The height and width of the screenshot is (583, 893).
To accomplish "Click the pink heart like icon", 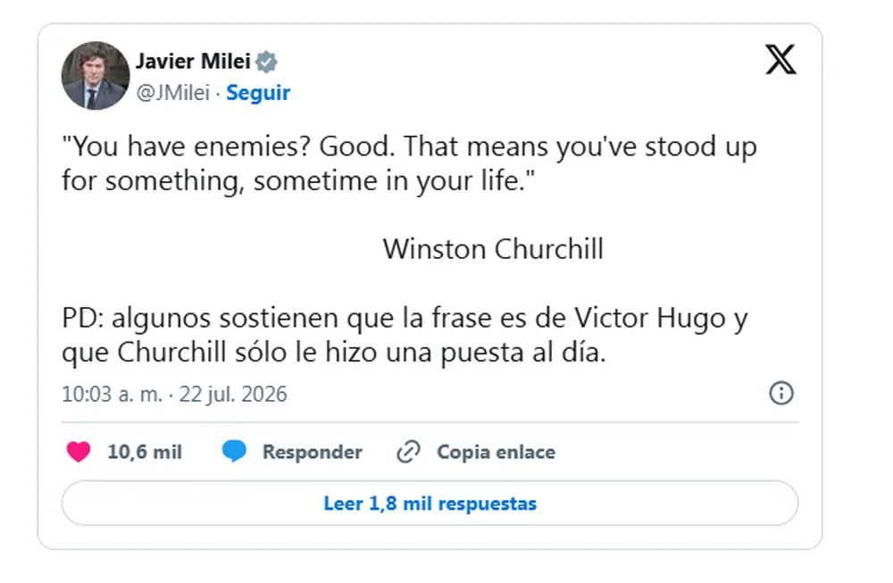I will click(x=79, y=452).
